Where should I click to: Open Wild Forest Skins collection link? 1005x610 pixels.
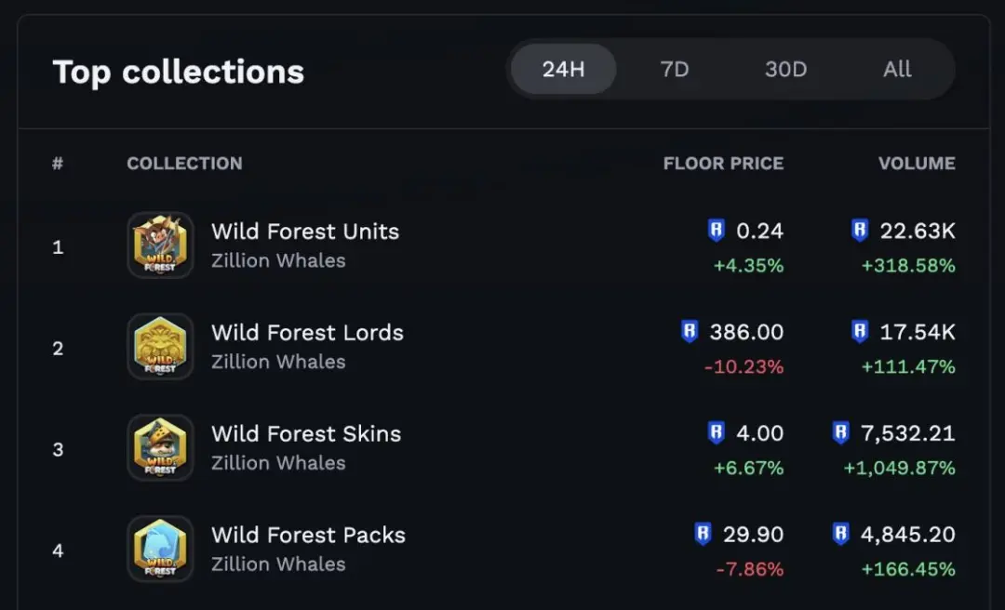(x=306, y=434)
